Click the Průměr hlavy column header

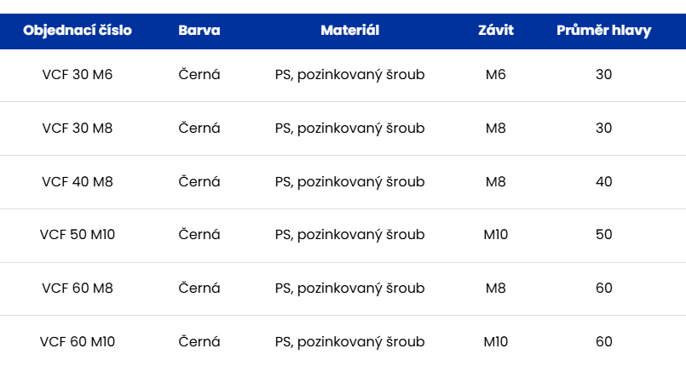[x=604, y=30]
